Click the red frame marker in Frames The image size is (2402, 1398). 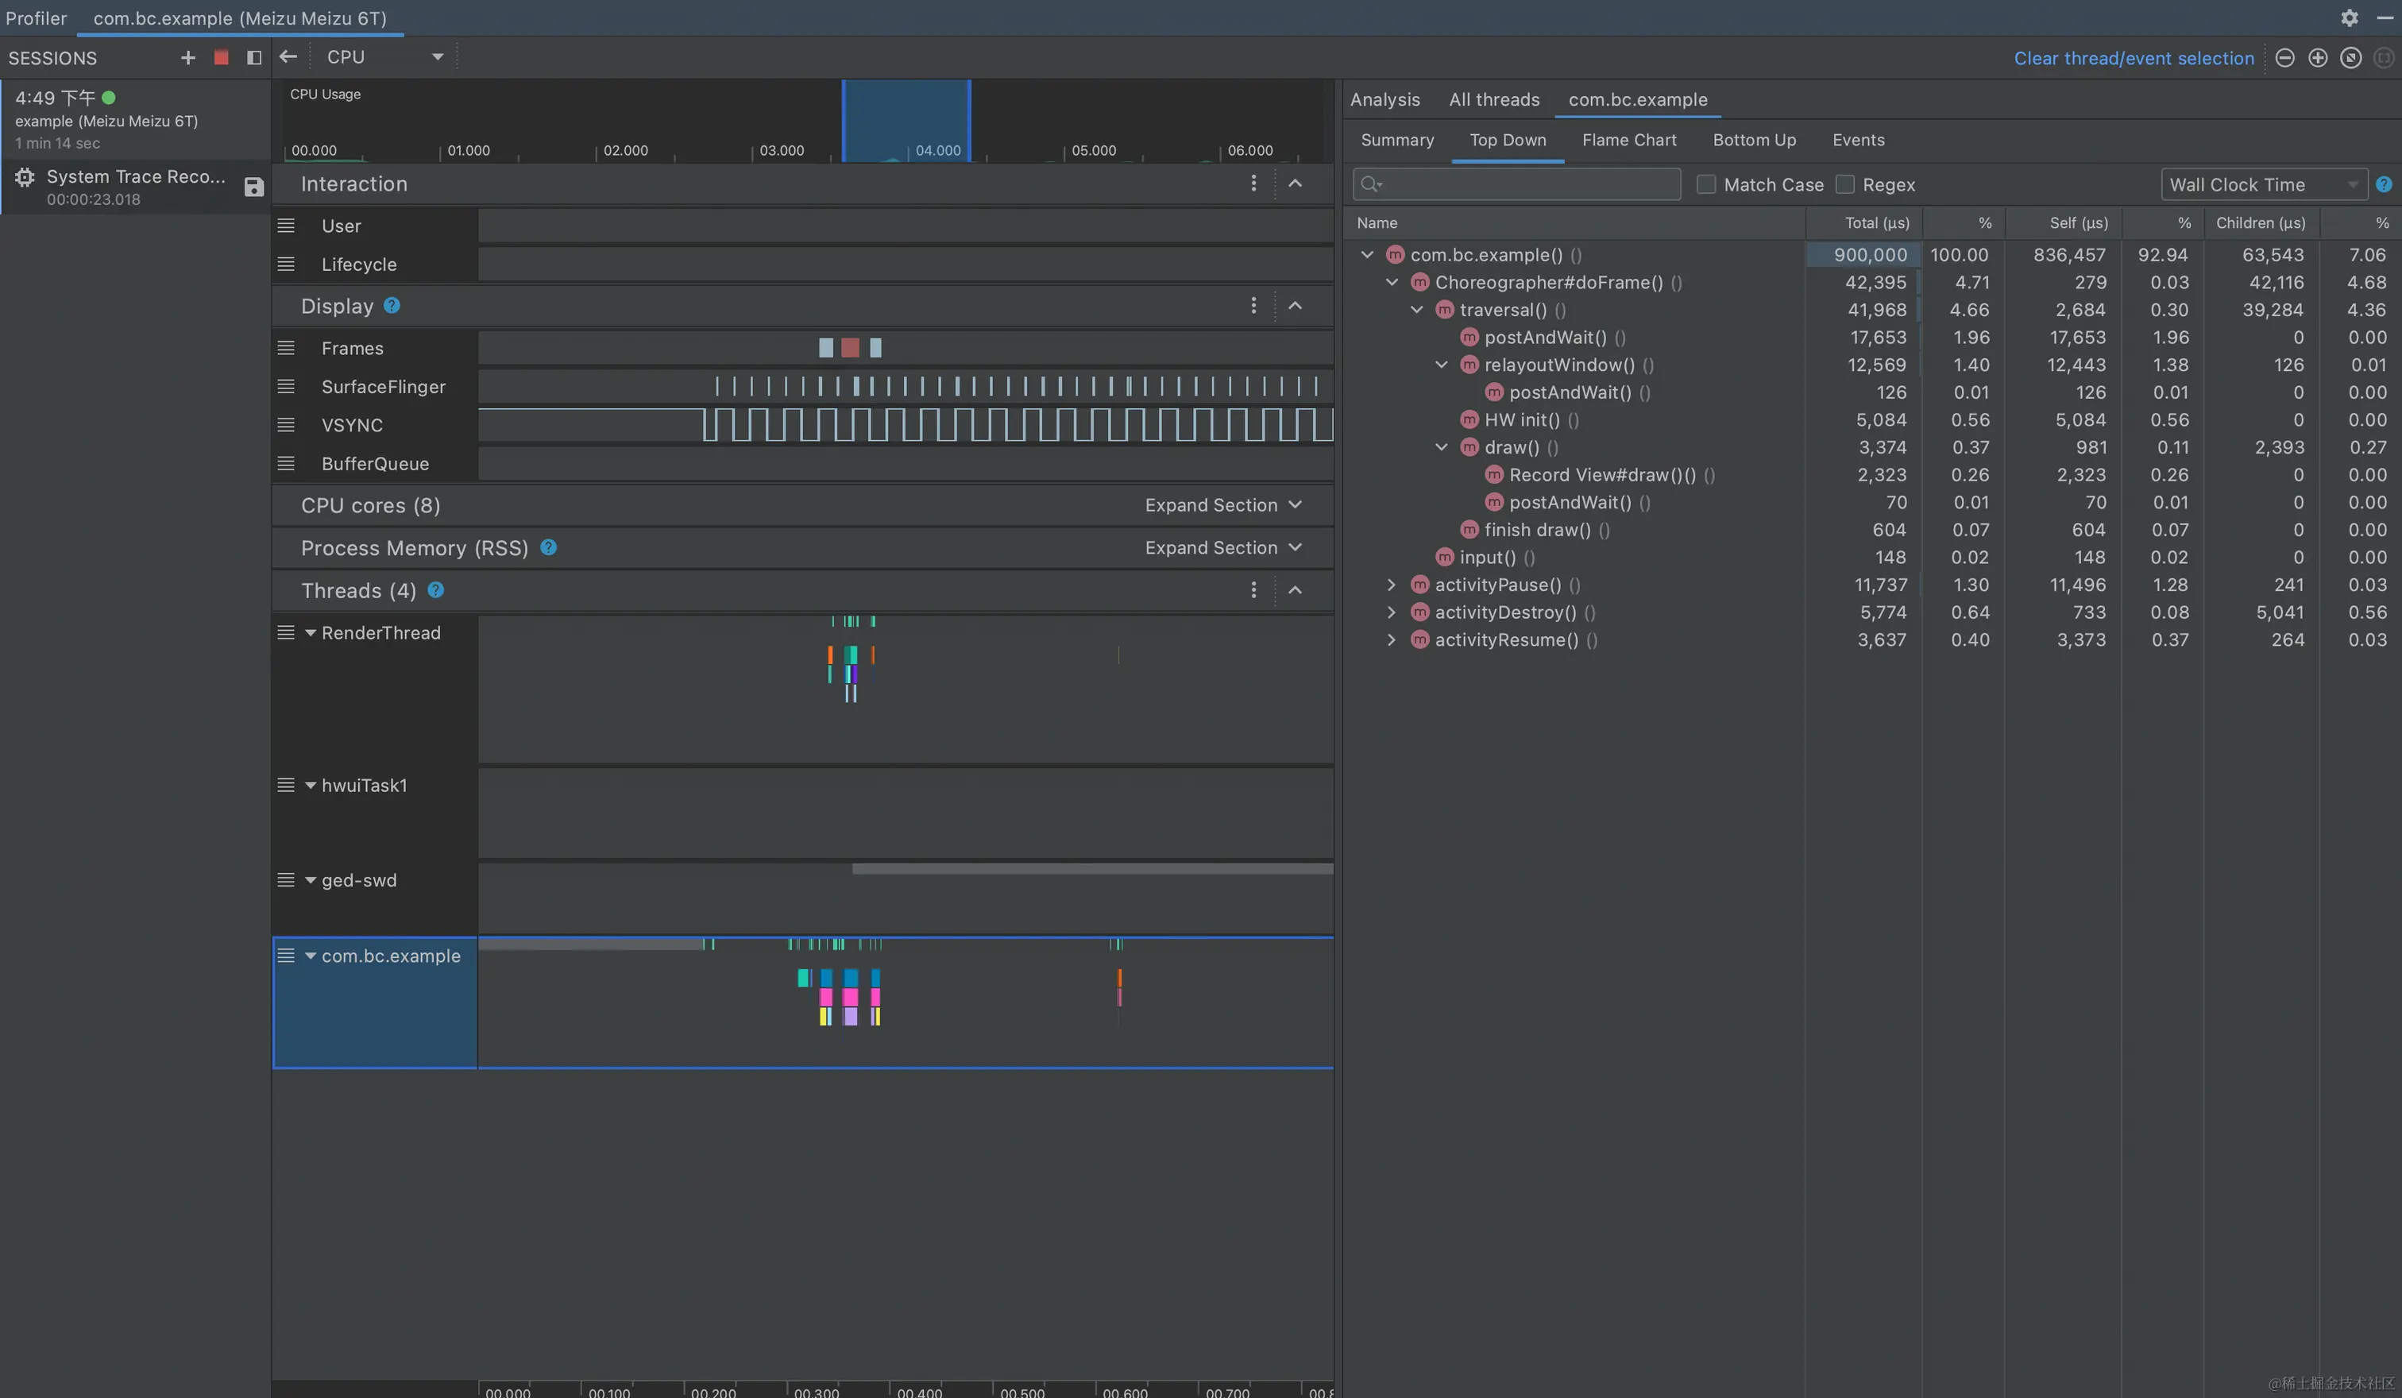point(850,348)
